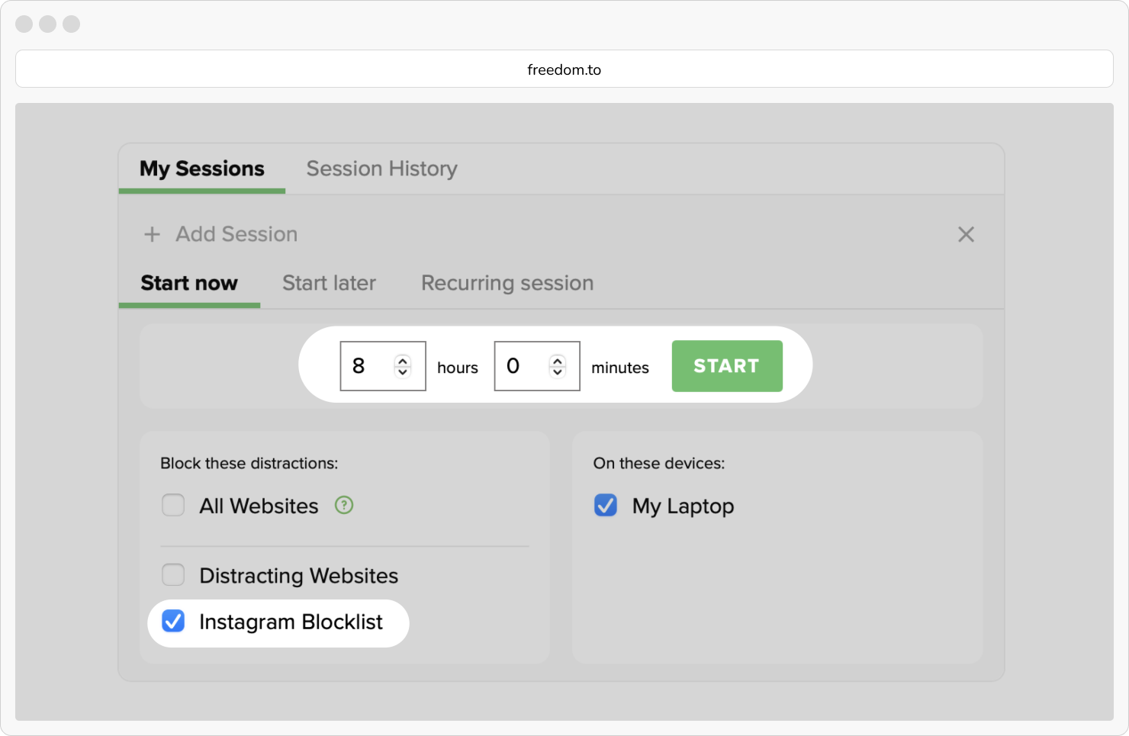Click the 'On these devices:' heading
1129x736 pixels.
(x=659, y=463)
